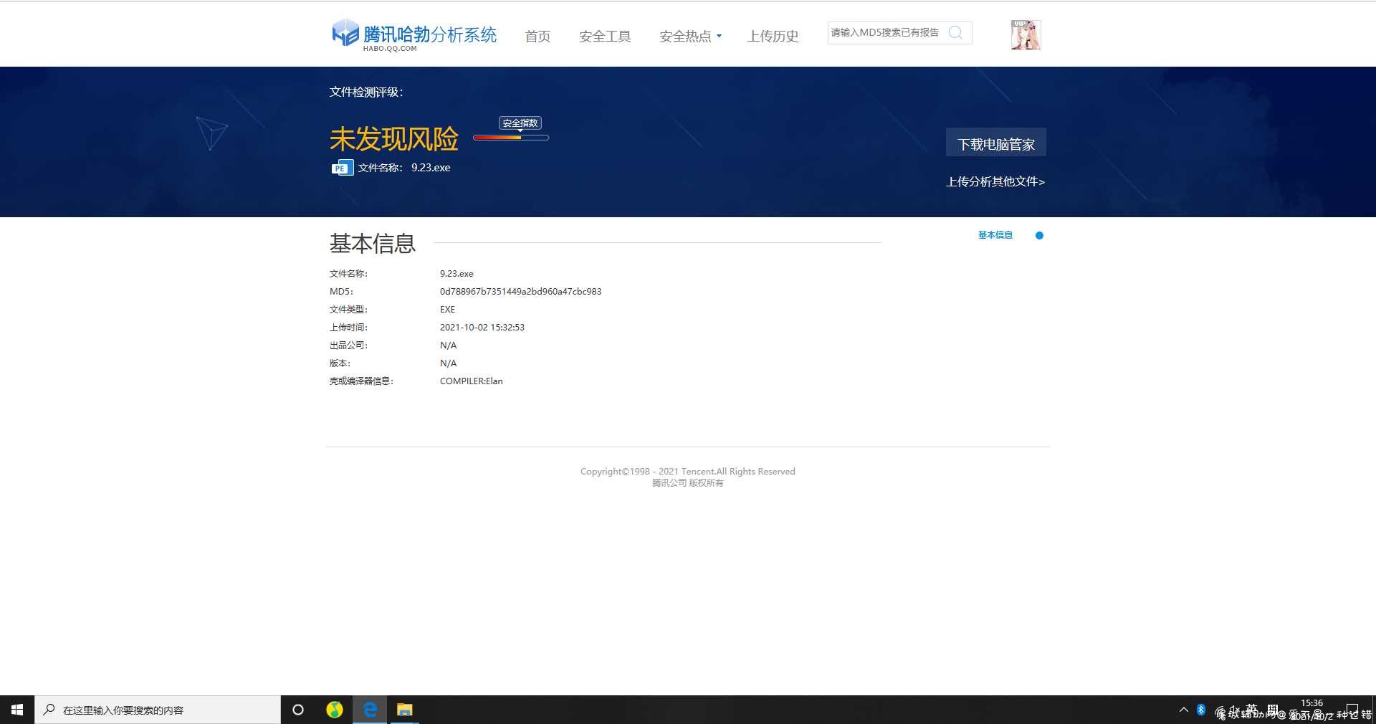1376x724 pixels.
Task: Follow the 上传分析其他文件 link
Action: tap(995, 181)
